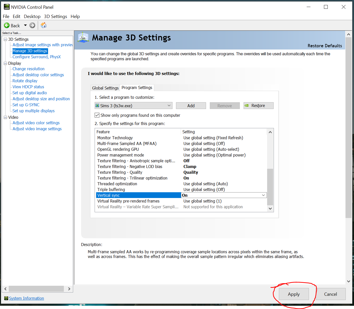Select OpenGL rendering GPU row

tap(182, 149)
